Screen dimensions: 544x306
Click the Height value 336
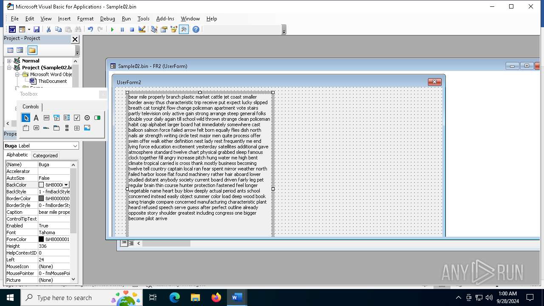tap(54, 246)
